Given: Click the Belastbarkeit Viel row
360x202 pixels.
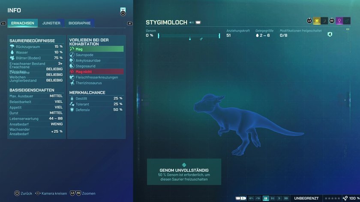Looking at the screenshot, I should point(36,102).
